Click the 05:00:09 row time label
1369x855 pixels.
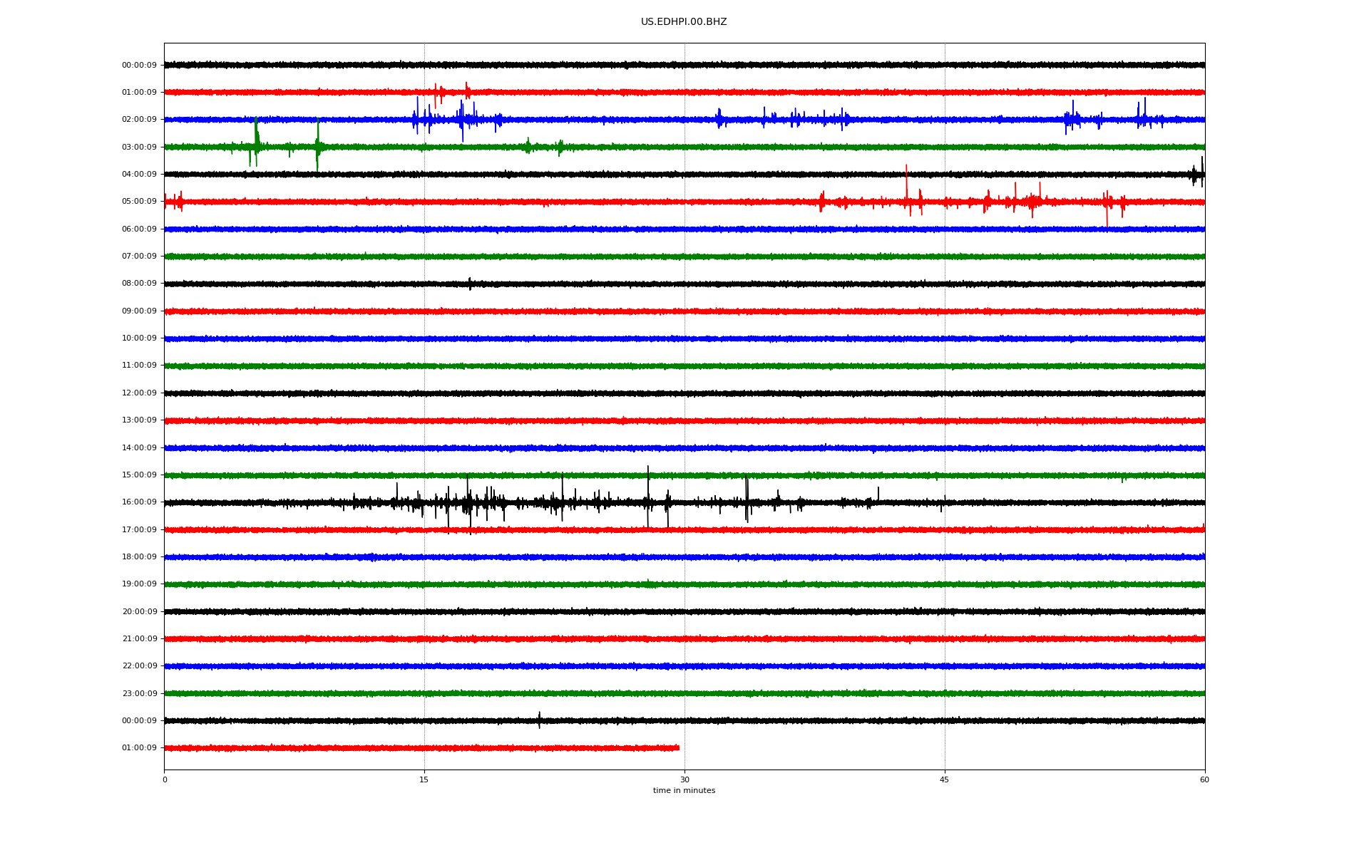coord(139,202)
